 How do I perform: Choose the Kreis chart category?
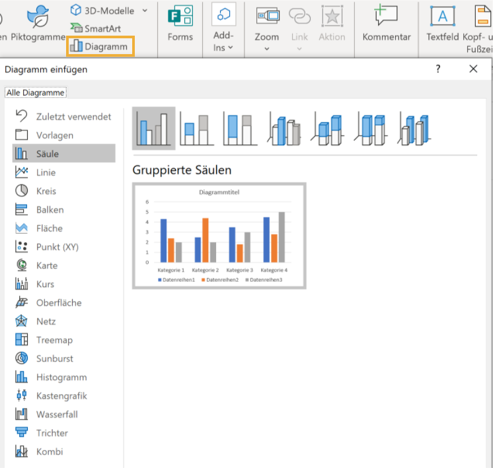(63, 191)
